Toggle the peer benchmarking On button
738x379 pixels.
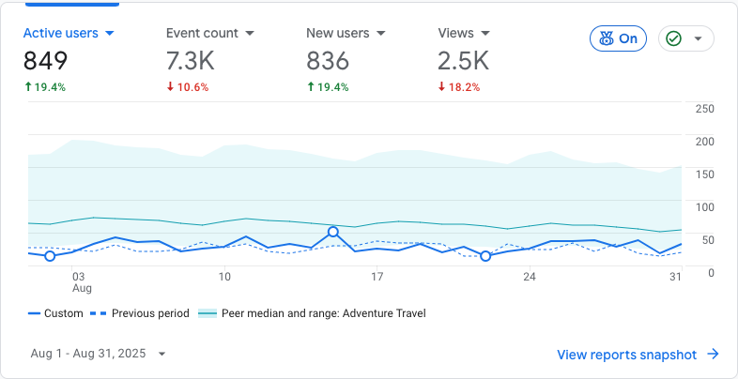click(618, 38)
